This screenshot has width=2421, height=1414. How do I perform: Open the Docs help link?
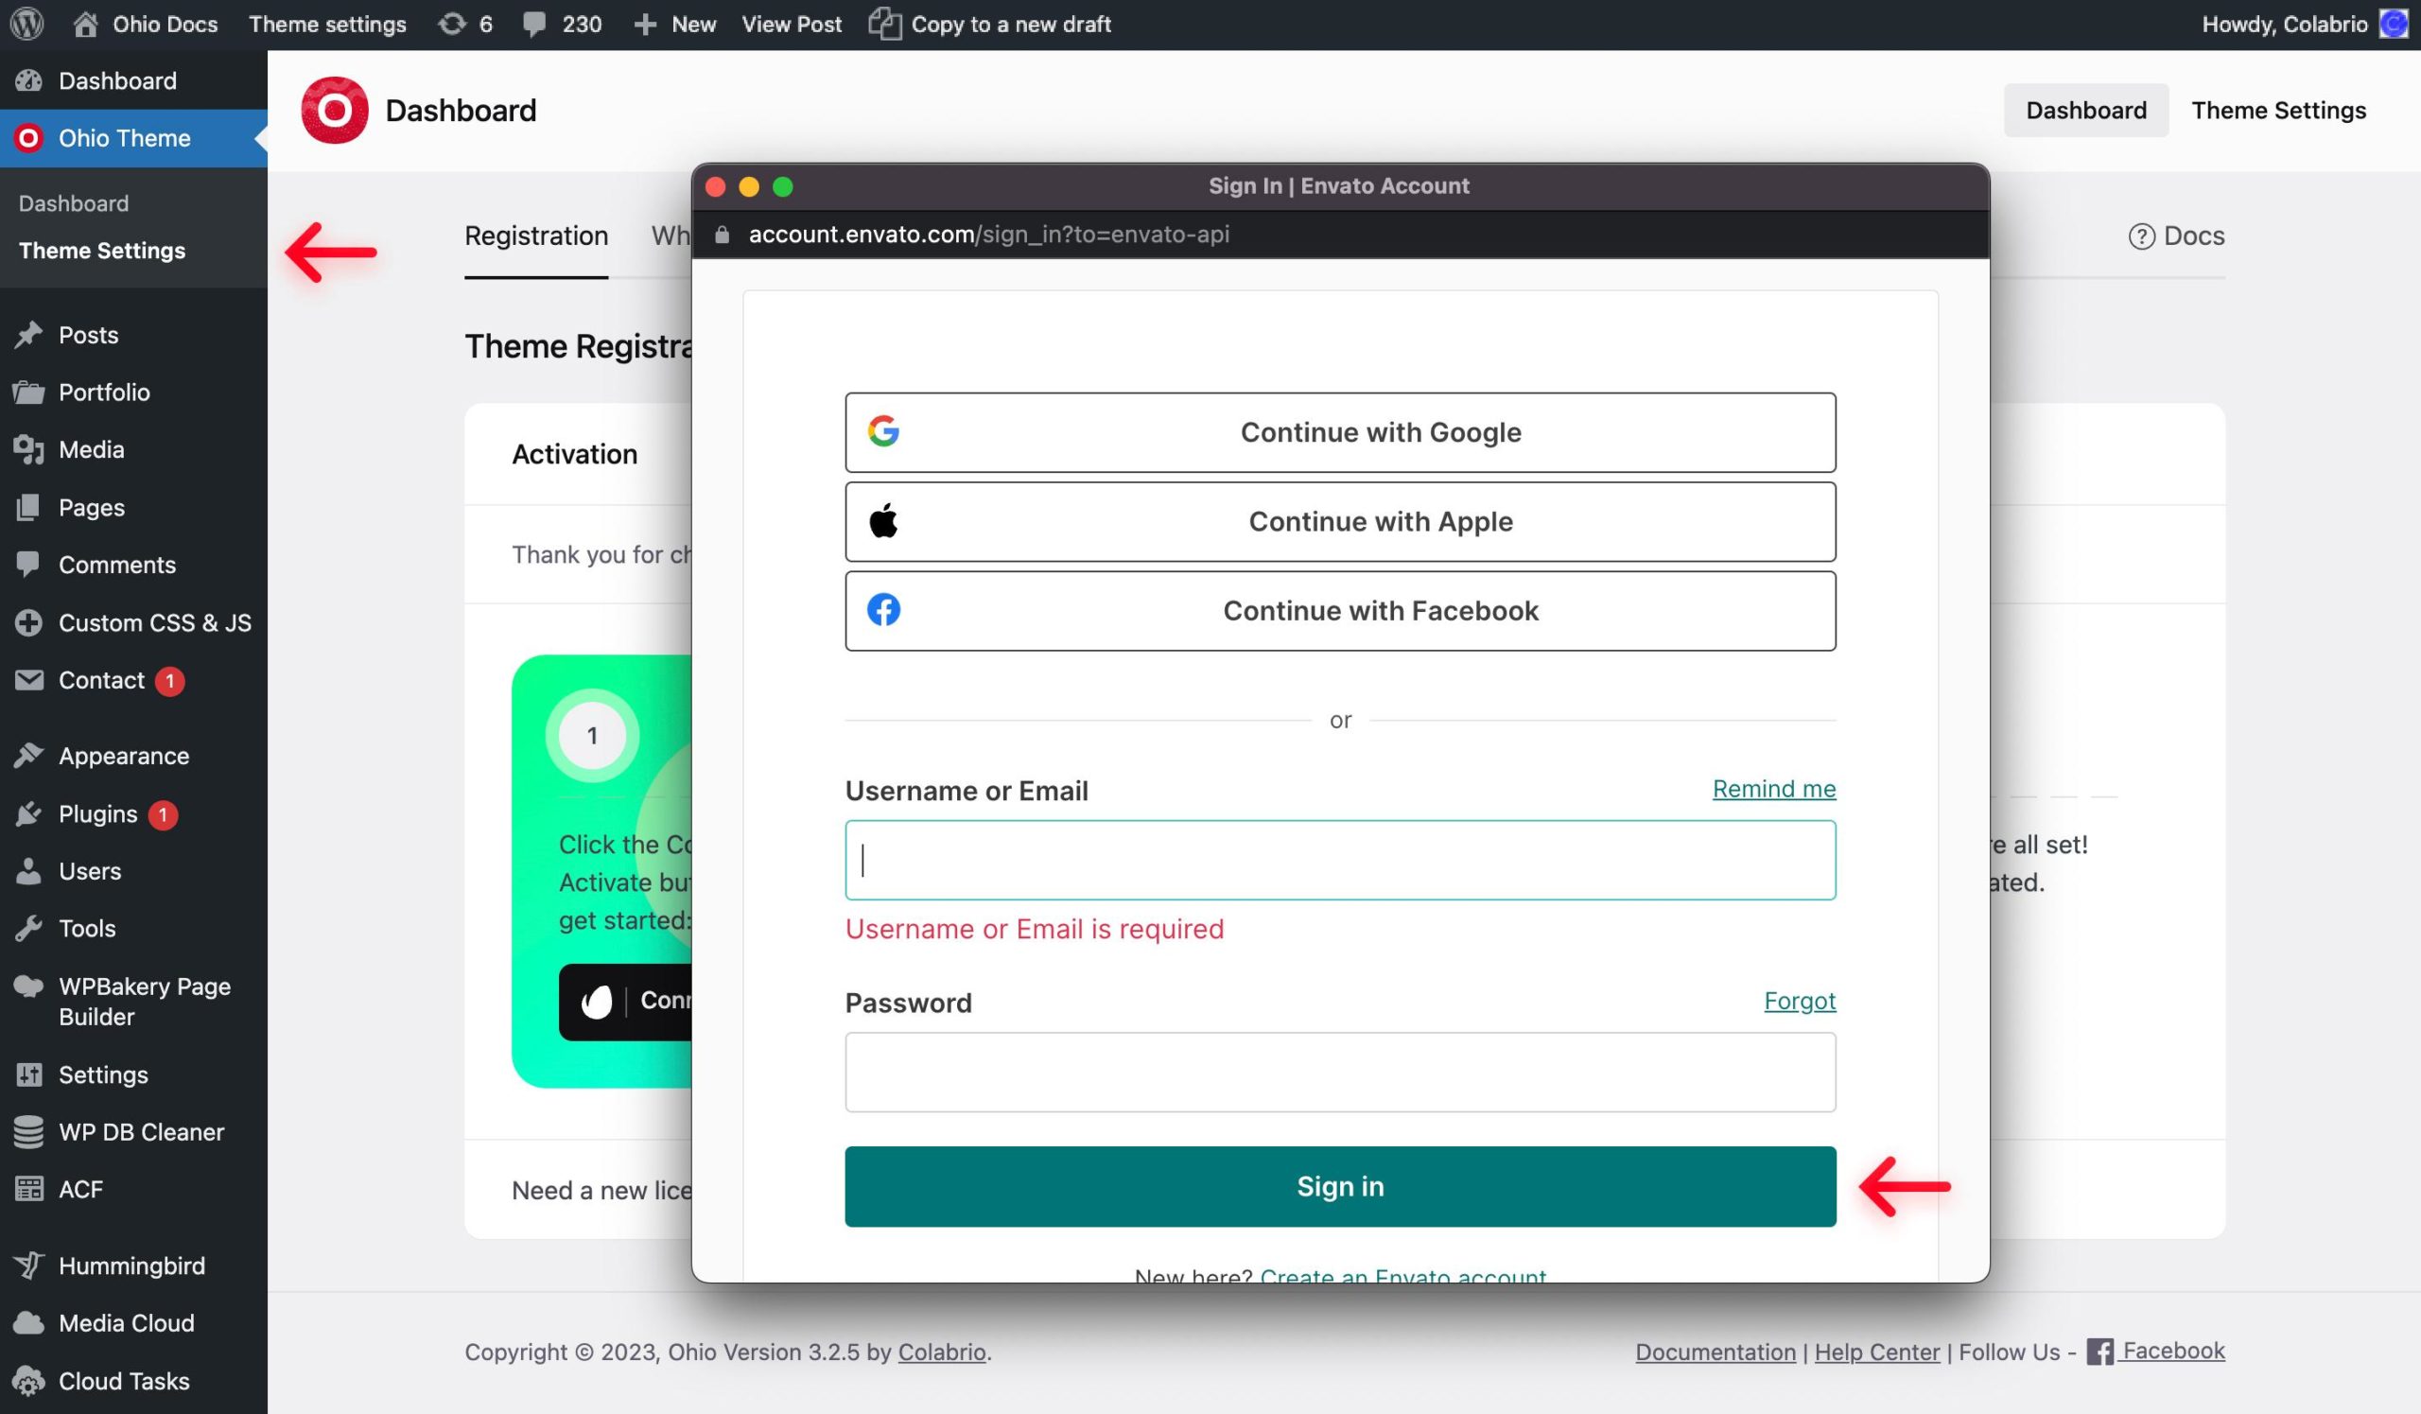point(2176,236)
